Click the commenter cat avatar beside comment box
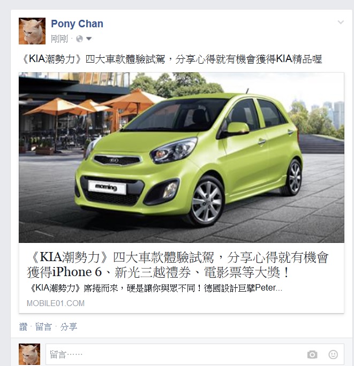The image size is (354, 366). click(29, 354)
